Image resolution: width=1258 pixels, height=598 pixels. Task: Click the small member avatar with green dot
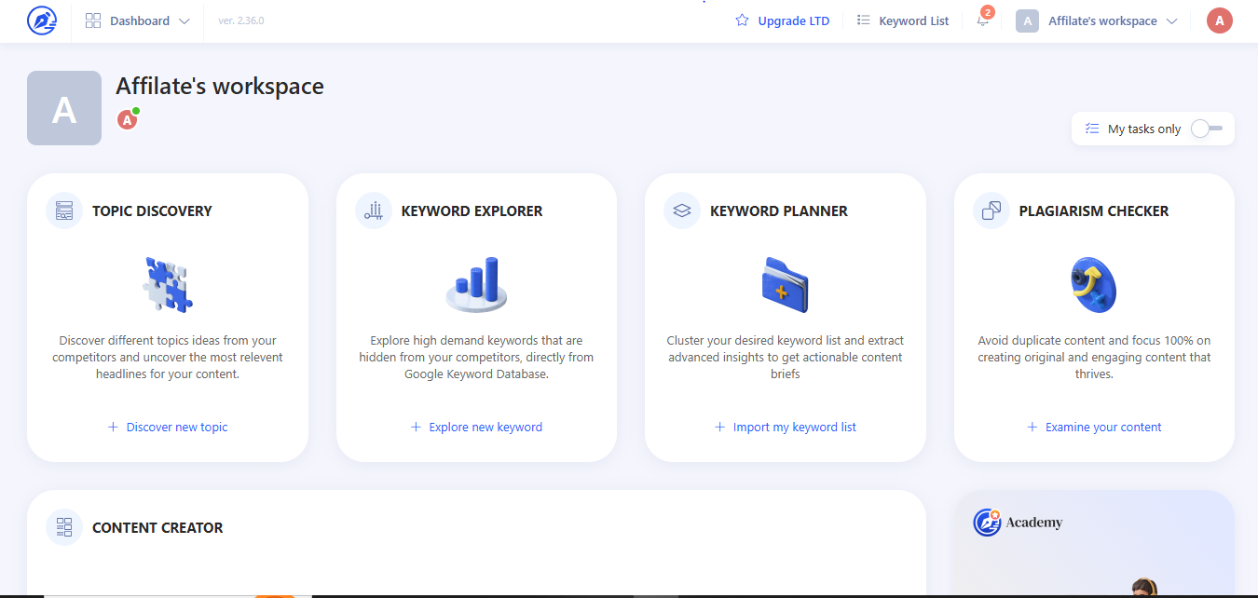128,119
